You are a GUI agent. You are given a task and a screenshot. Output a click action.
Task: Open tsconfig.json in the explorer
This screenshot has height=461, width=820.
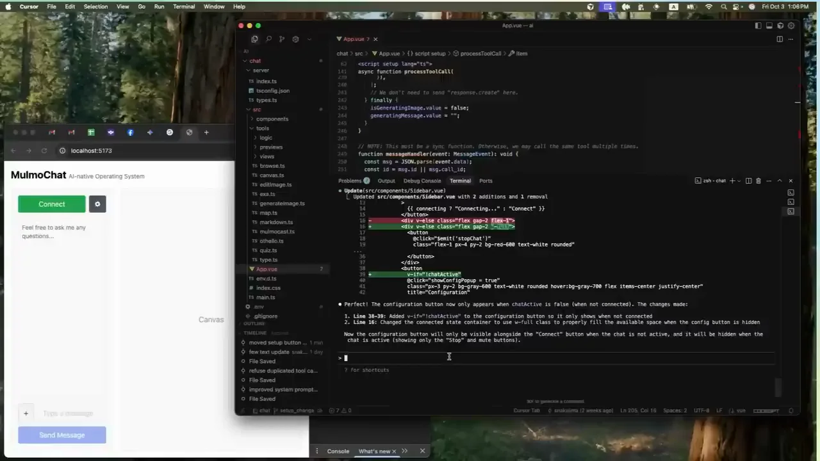click(273, 91)
